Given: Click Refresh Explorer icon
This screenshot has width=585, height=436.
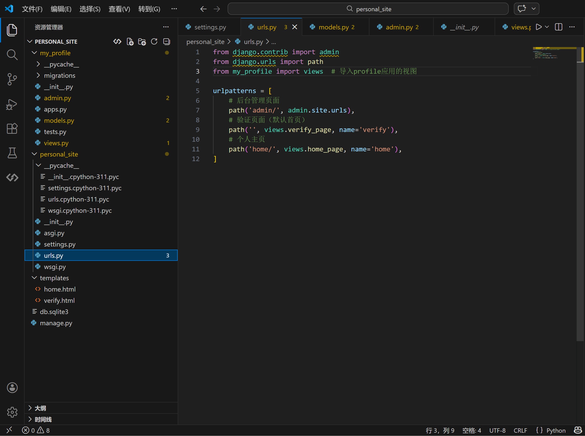Looking at the screenshot, I should point(154,42).
